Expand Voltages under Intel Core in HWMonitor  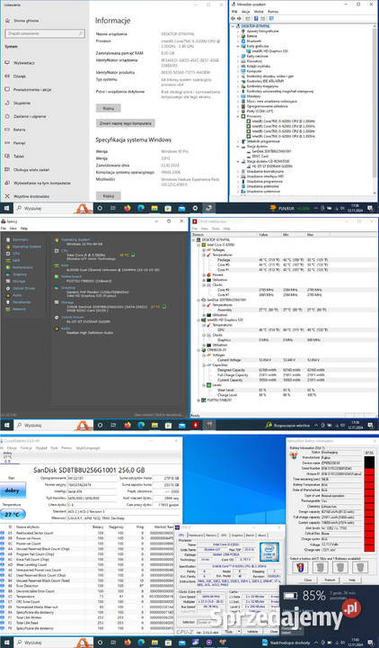pos(204,250)
